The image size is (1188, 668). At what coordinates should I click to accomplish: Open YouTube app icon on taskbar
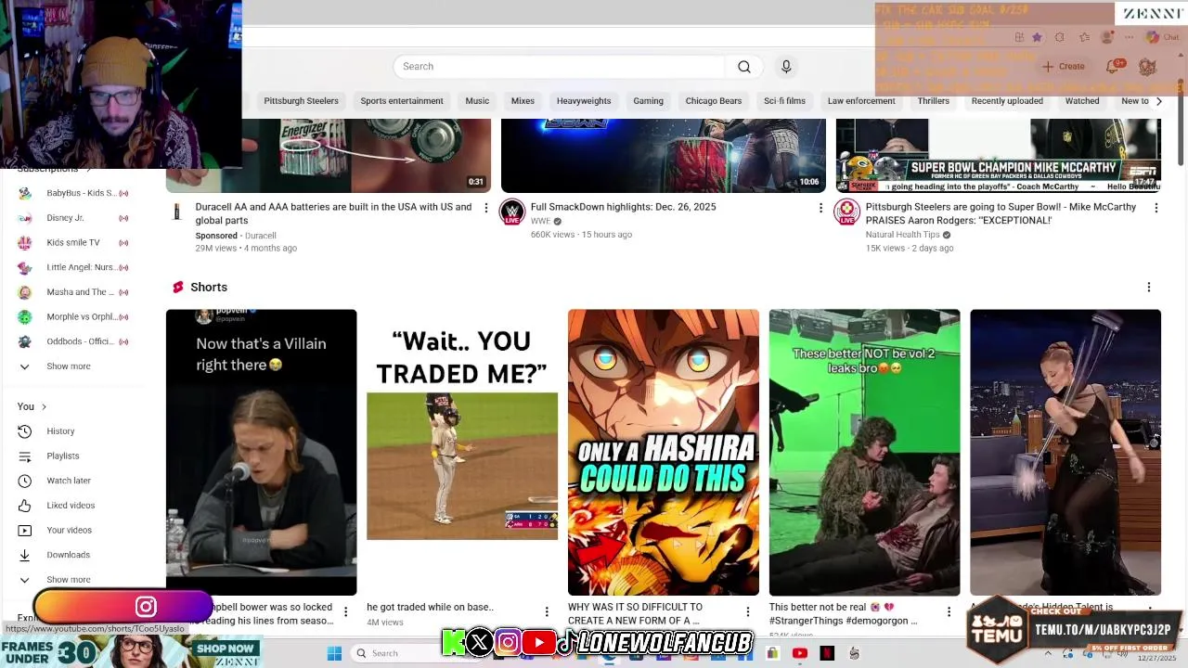800,653
